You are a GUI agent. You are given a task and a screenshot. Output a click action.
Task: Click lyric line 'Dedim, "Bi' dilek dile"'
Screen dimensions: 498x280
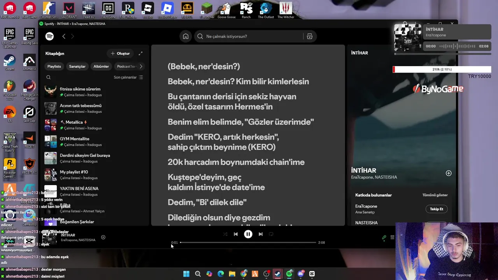(x=207, y=202)
